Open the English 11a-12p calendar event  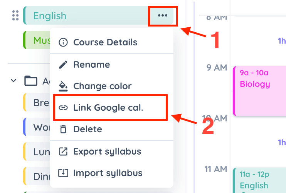(x=259, y=180)
